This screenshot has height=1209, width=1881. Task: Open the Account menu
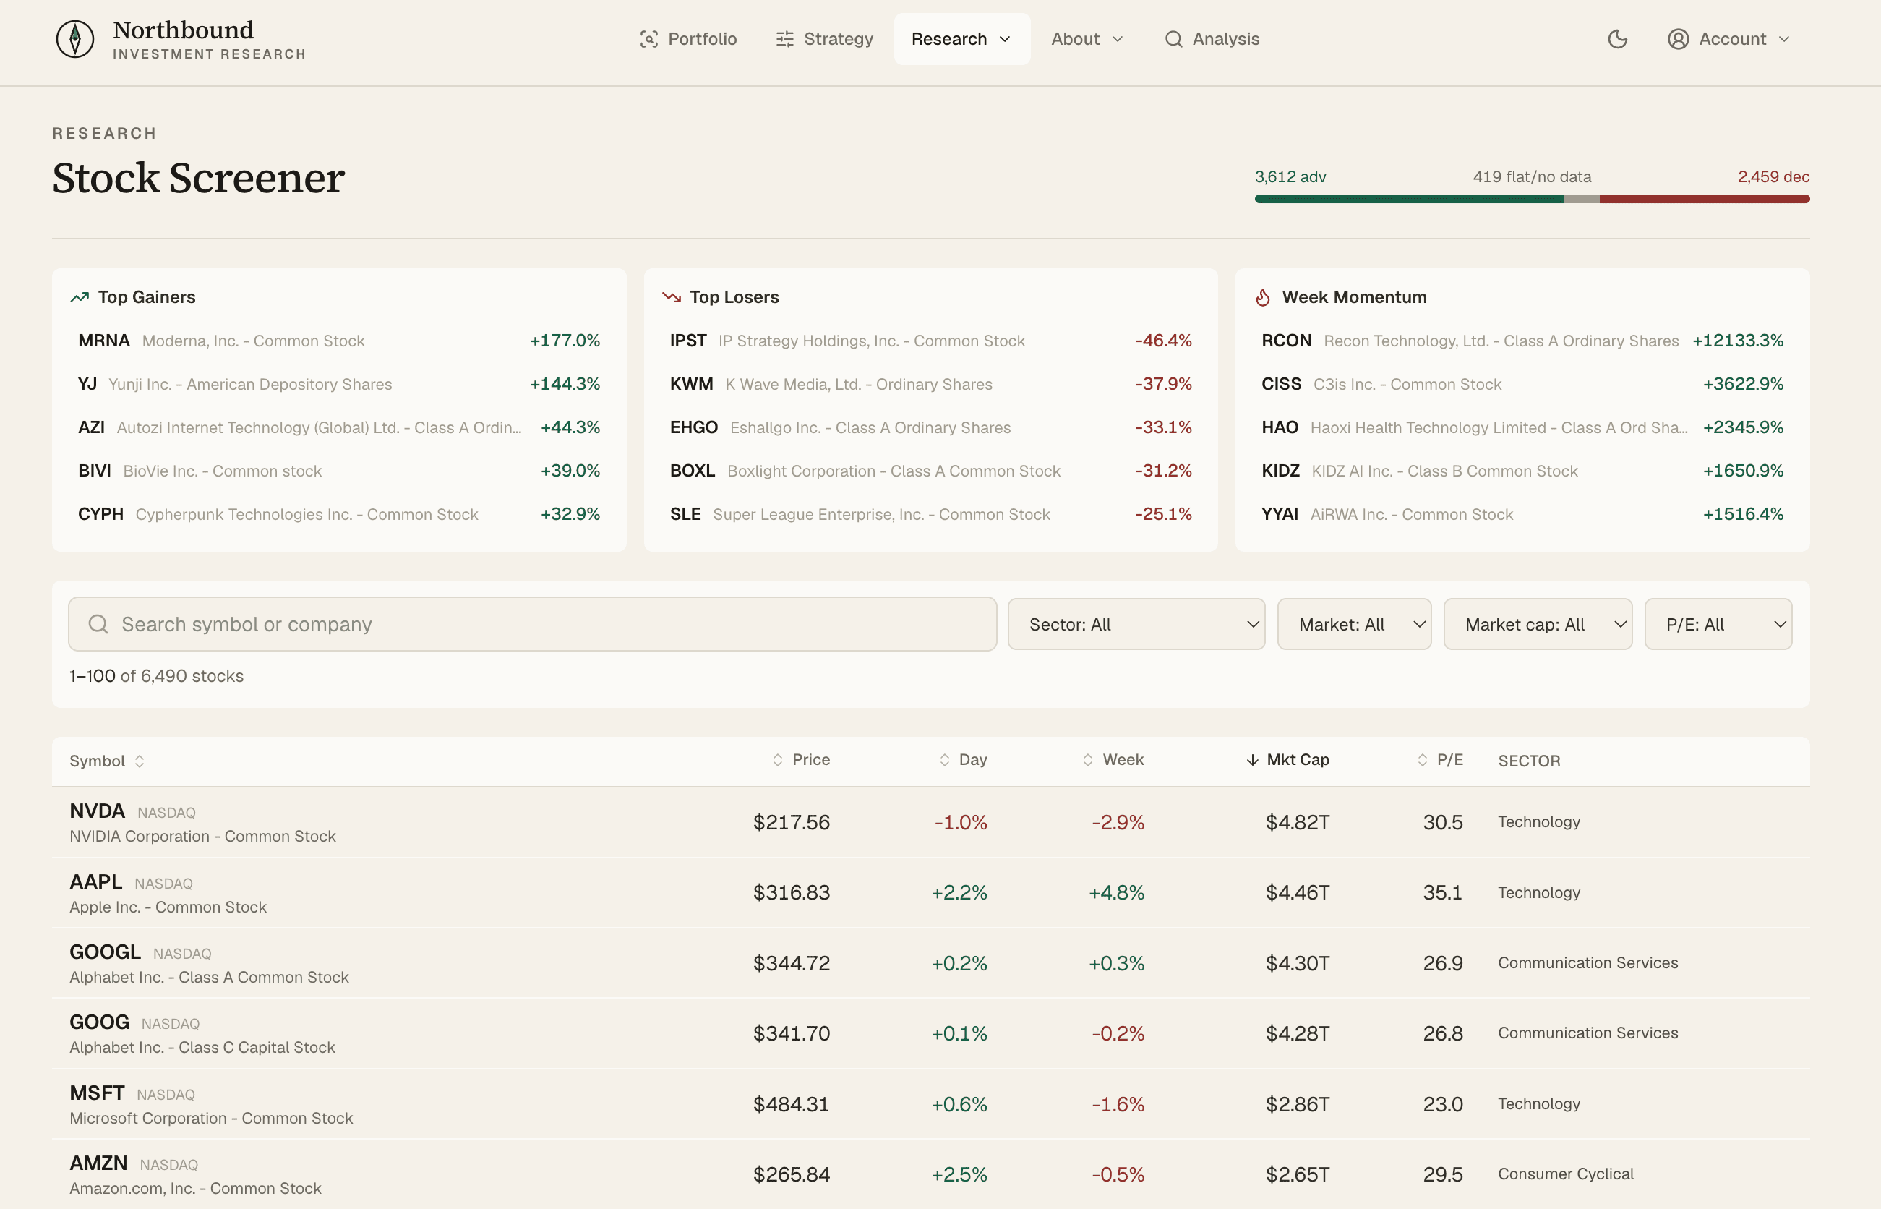click(x=1728, y=39)
